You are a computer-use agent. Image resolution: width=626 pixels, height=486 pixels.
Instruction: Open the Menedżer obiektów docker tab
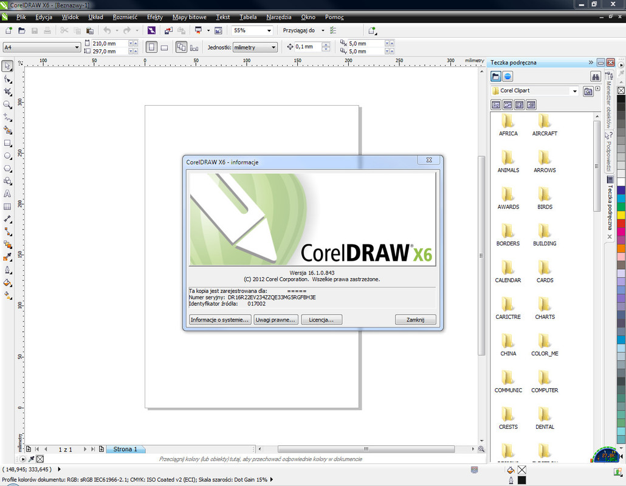click(608, 101)
